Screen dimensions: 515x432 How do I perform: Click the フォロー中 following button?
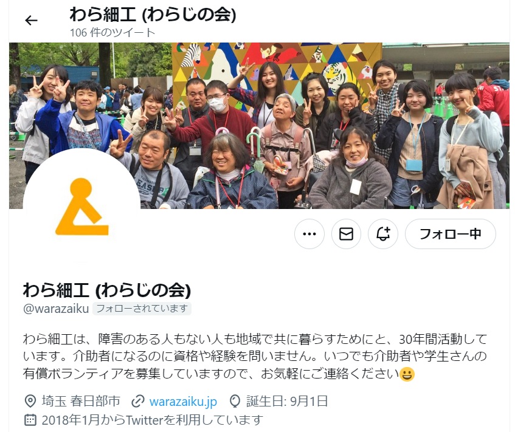pyautogui.click(x=451, y=234)
